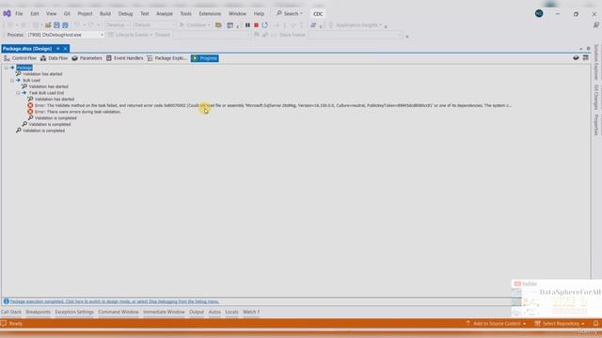
Task: Click the blue arrow icon beside Bulk Load
Action: (x=18, y=80)
